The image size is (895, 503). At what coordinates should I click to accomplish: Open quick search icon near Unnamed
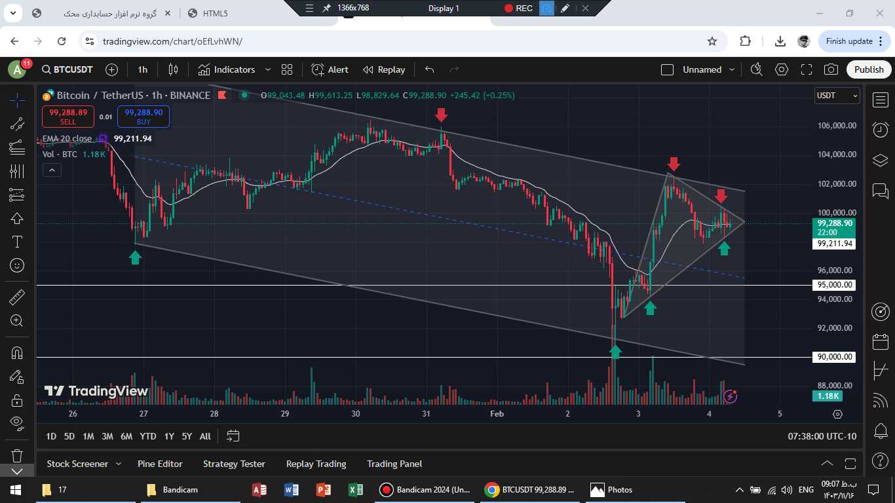(x=757, y=69)
